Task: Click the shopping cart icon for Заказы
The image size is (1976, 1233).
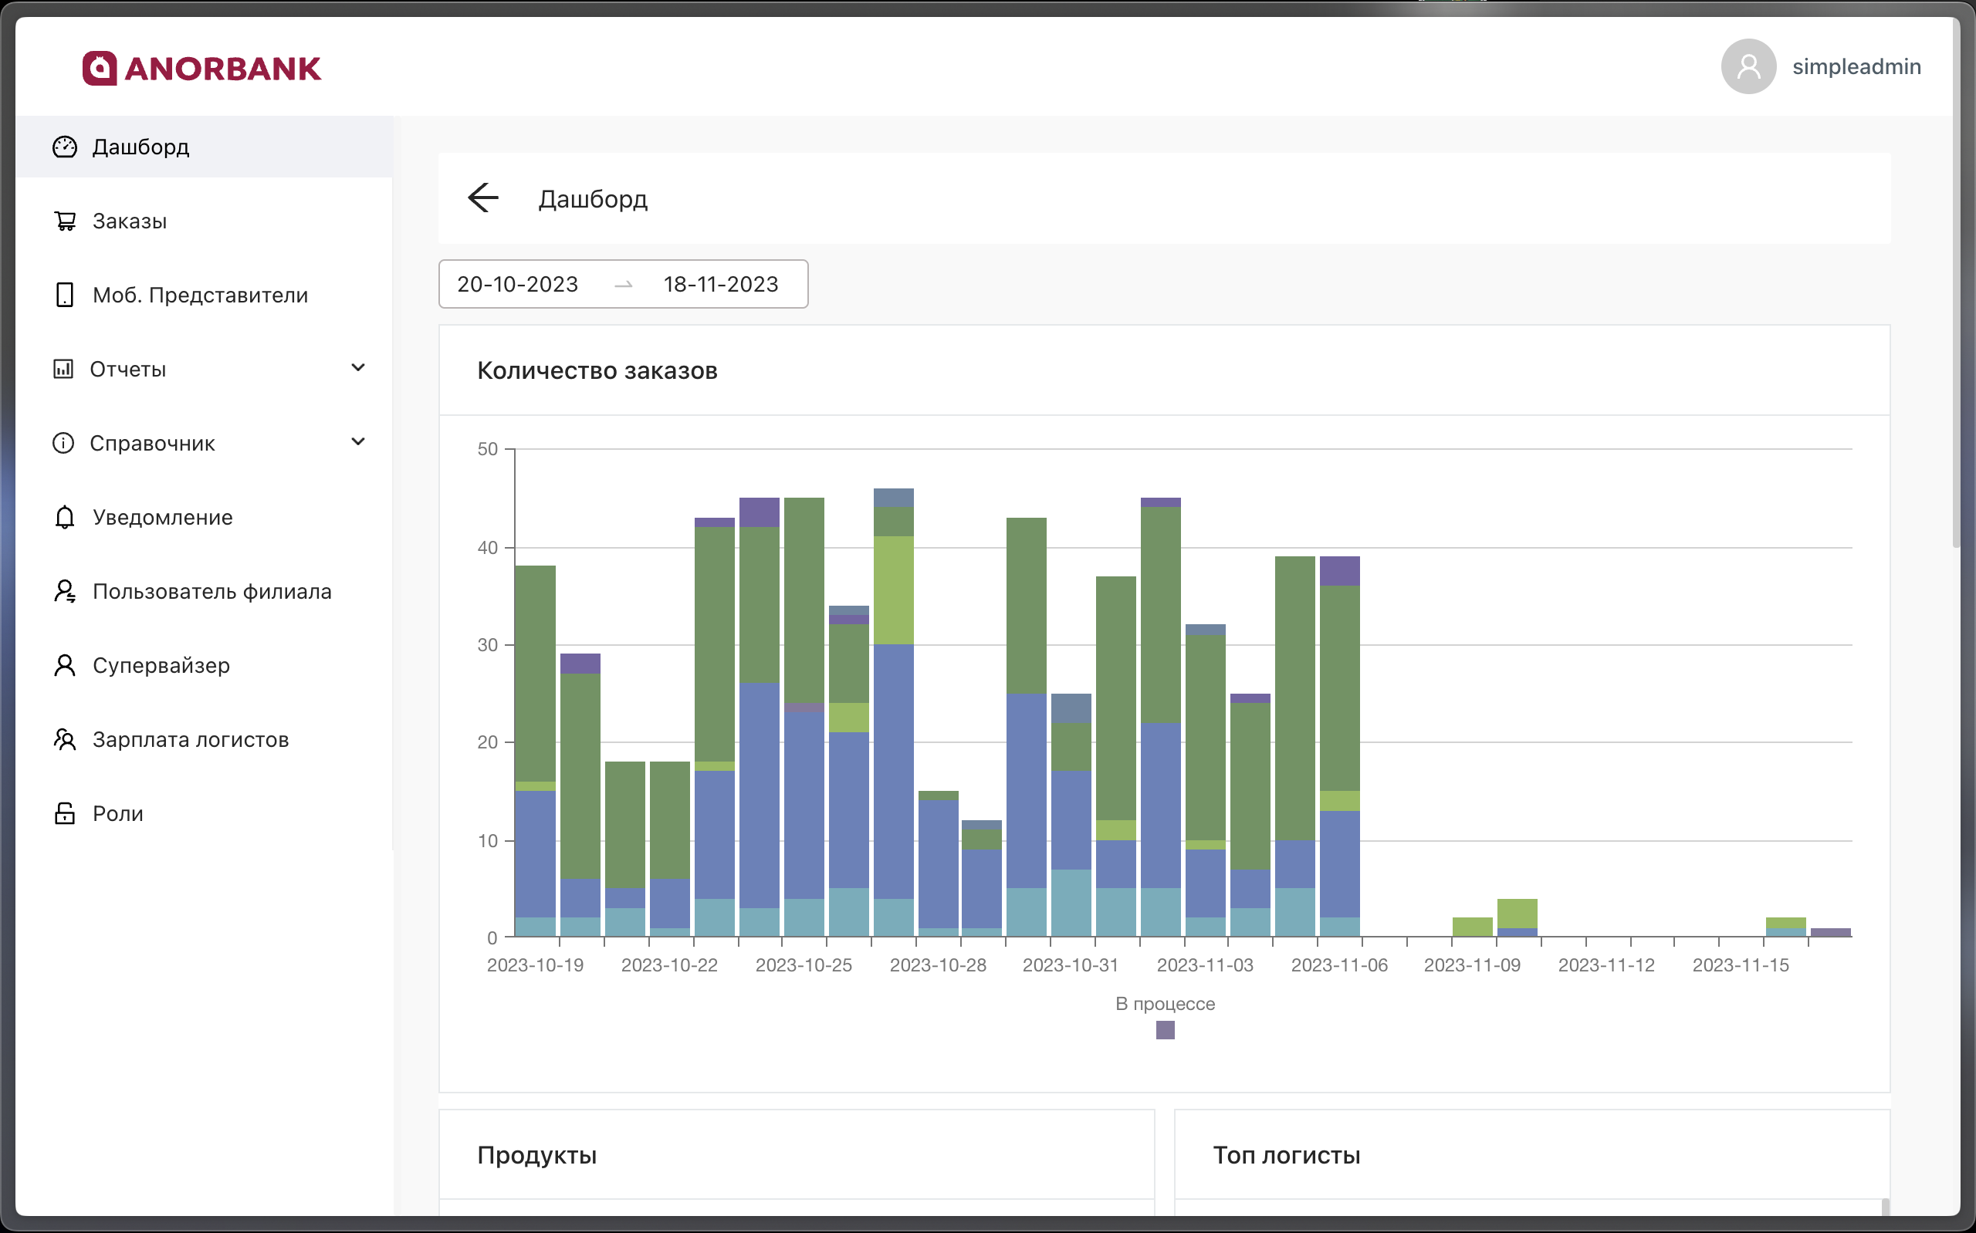Action: (x=64, y=221)
